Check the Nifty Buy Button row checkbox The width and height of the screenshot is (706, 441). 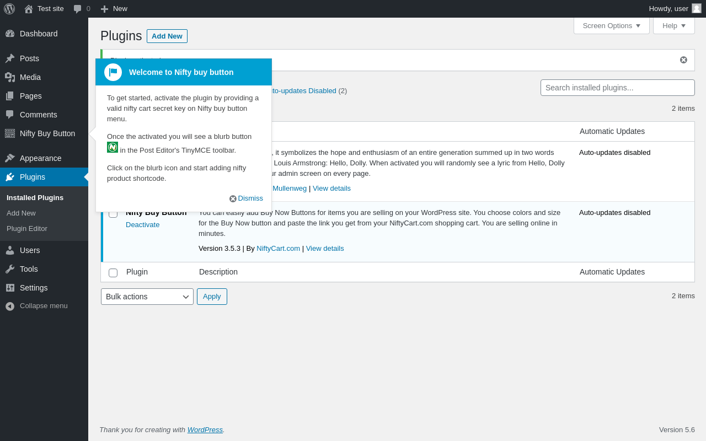[113, 213]
